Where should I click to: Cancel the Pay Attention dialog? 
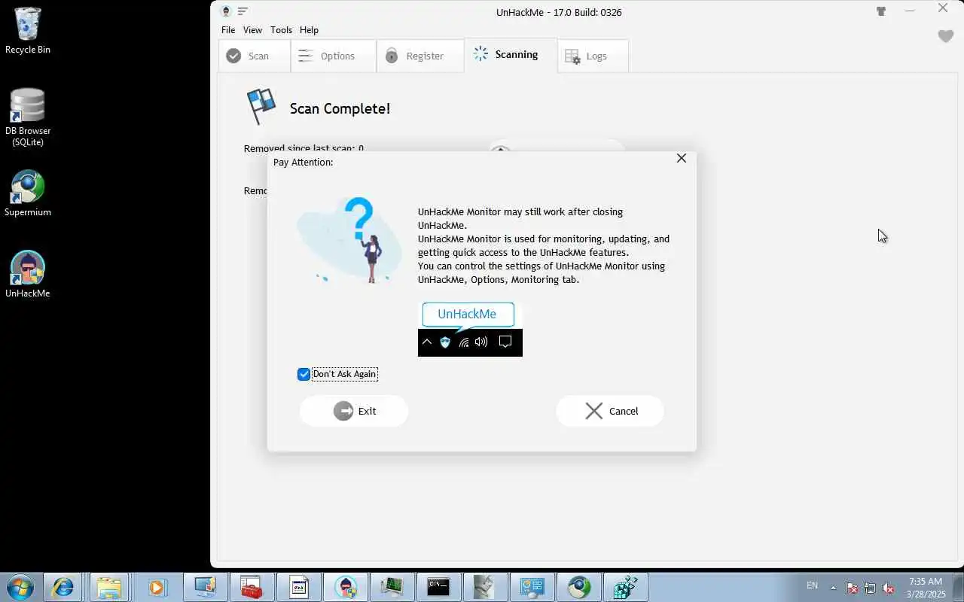tap(610, 411)
